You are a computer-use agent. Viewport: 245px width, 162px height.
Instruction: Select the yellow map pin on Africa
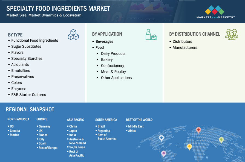click(x=189, y=147)
